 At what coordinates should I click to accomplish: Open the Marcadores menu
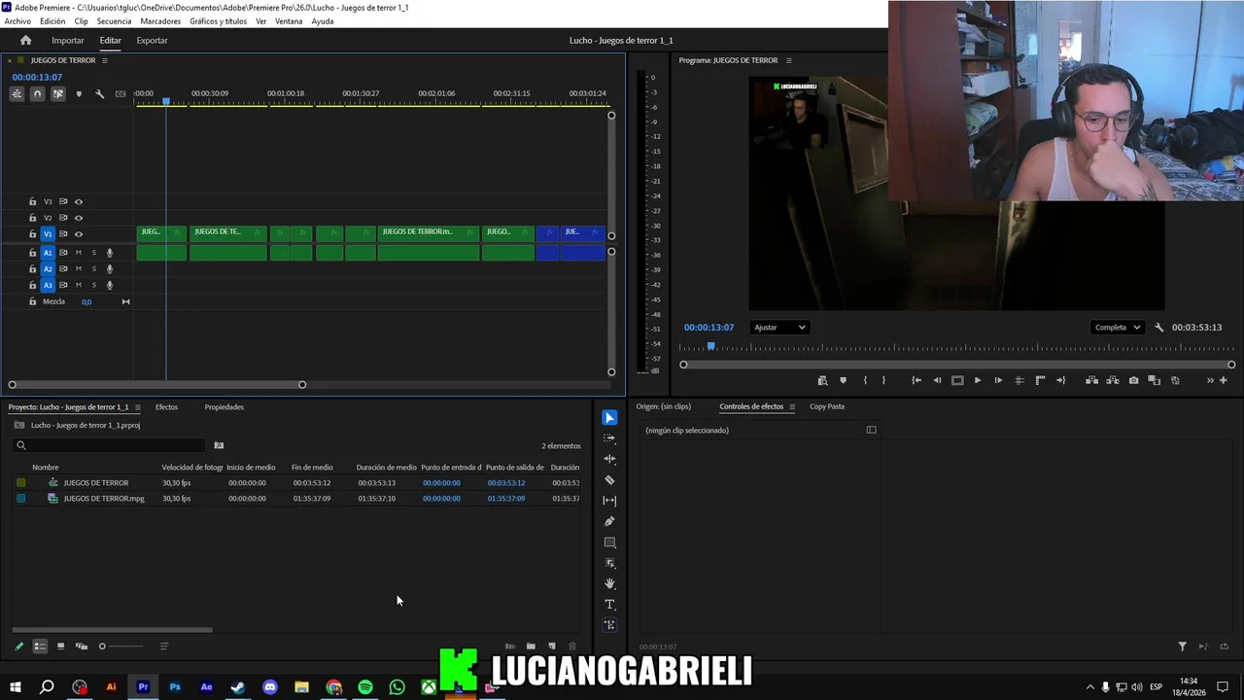[160, 21]
